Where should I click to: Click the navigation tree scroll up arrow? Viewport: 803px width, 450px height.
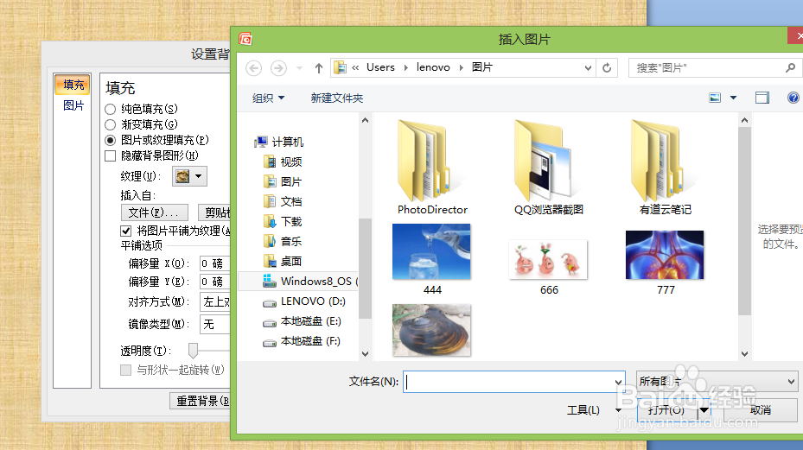pos(365,121)
